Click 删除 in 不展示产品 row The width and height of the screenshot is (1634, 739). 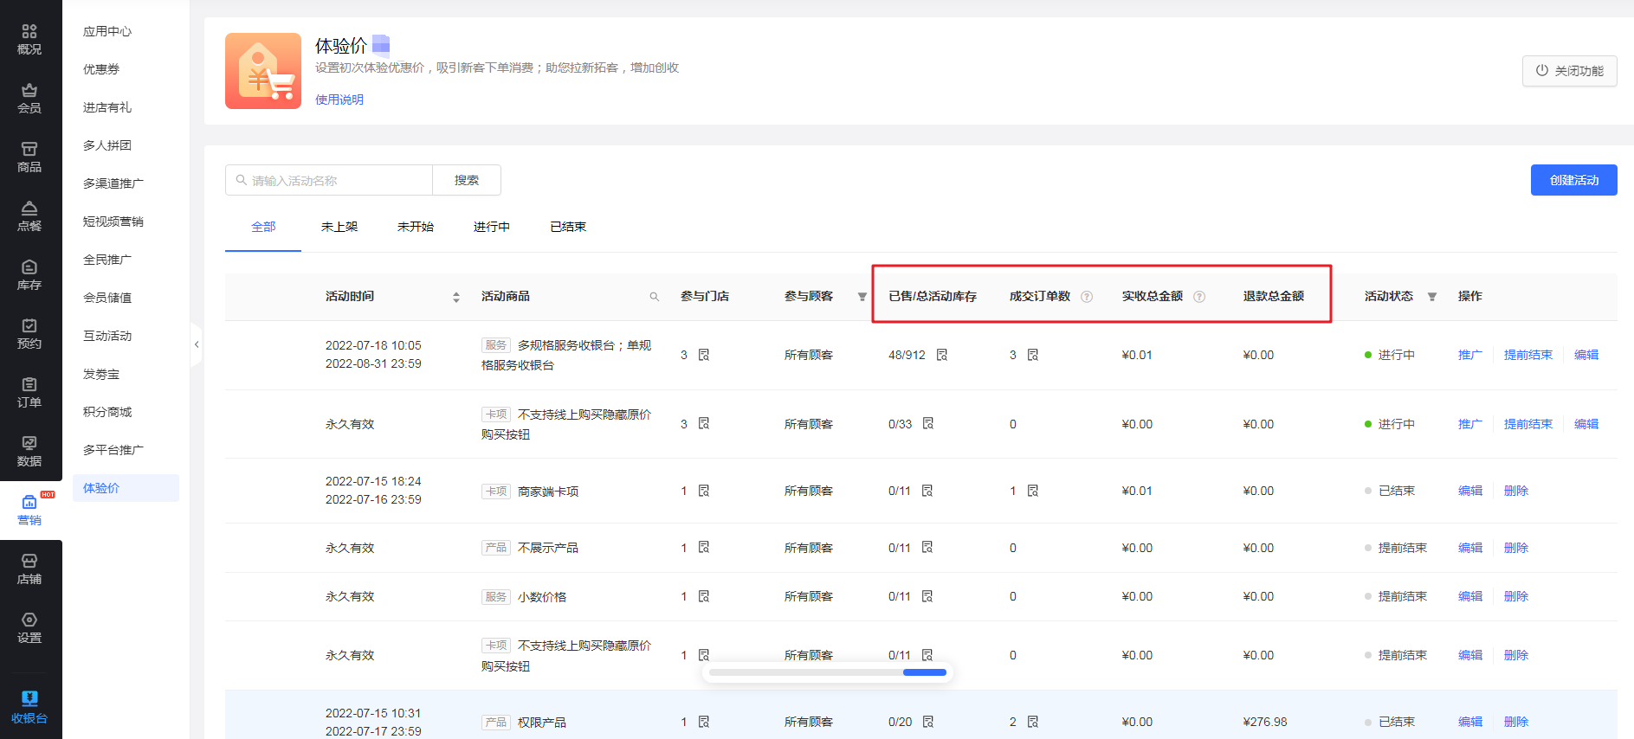tap(1515, 548)
